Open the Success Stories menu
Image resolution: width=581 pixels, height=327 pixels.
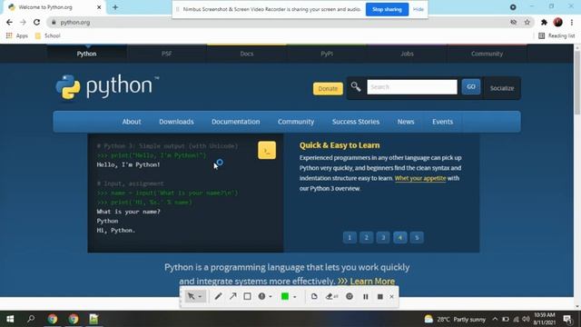coord(356,122)
